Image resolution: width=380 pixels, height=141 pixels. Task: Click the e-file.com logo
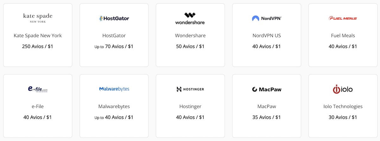38,89
